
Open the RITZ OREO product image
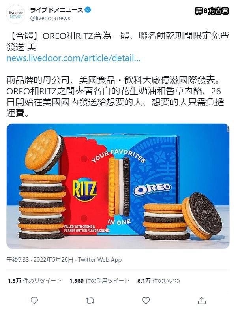coord(118,186)
